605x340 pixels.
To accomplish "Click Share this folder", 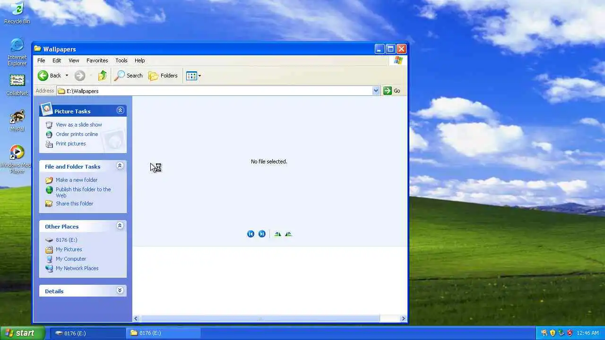I will [75, 204].
